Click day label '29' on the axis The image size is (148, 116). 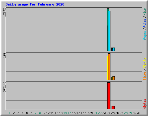pos(130,113)
